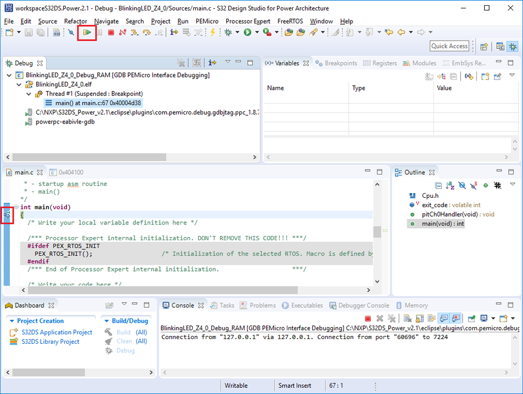Open the FreeRTOS menu
The height and width of the screenshot is (394, 523).
(290, 21)
